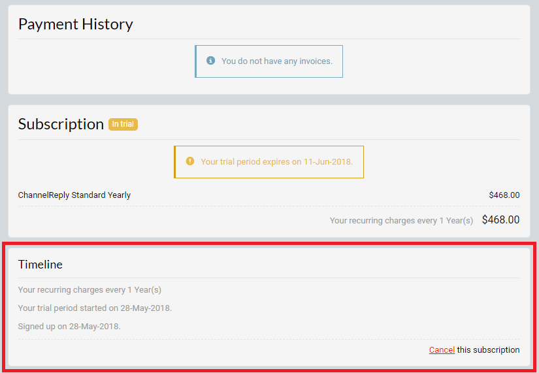Select the 'Timeline' heading
Screen dimensions: 539x373
41,265
